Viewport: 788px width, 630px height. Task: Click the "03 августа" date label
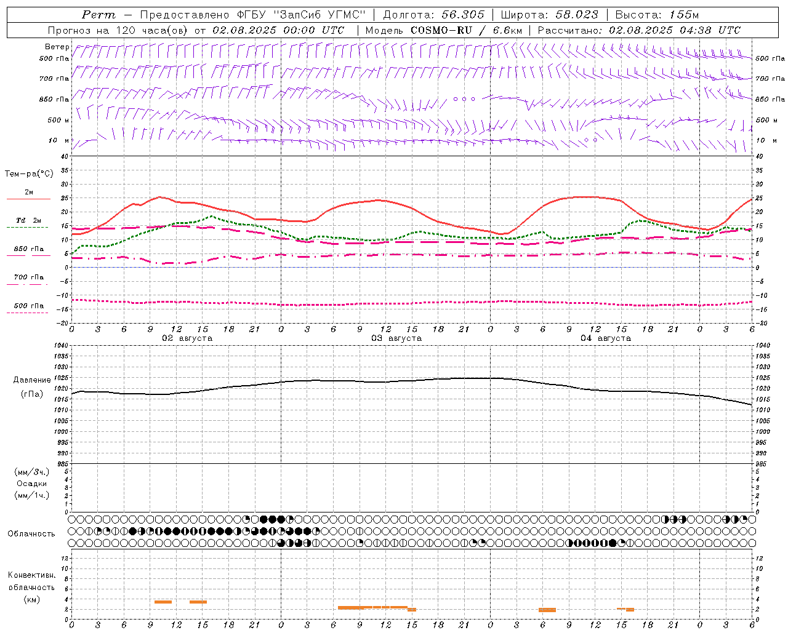point(396,338)
